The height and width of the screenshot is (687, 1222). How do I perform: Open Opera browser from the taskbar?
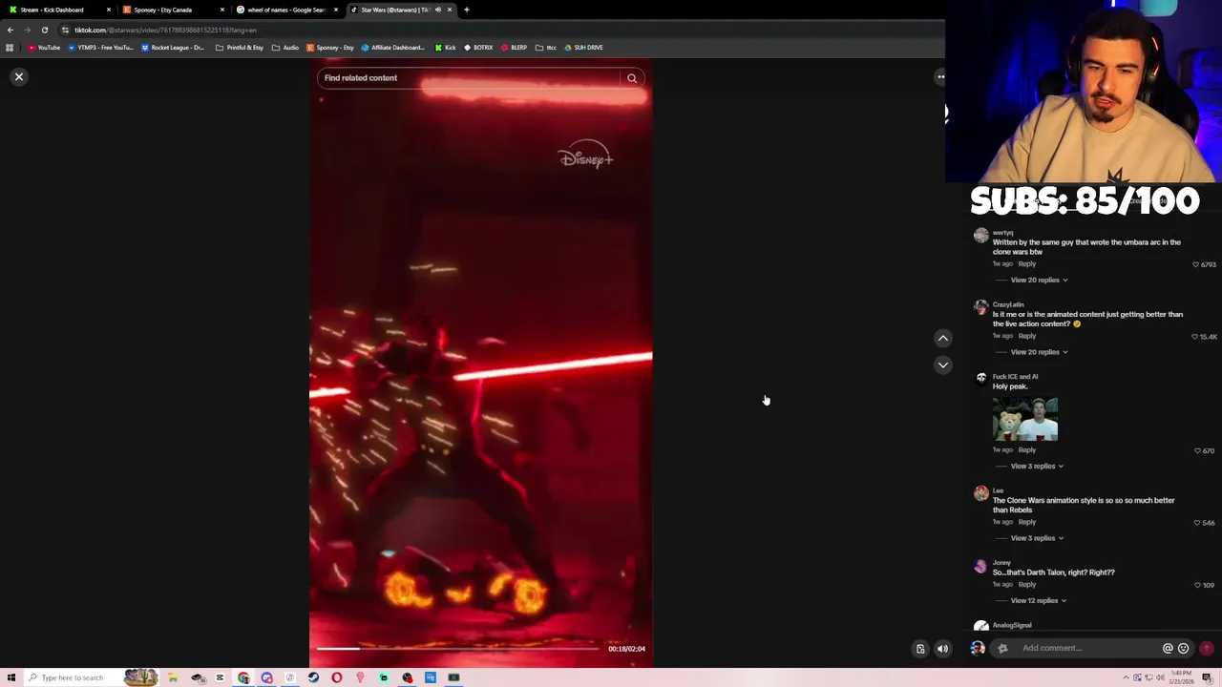click(x=337, y=677)
